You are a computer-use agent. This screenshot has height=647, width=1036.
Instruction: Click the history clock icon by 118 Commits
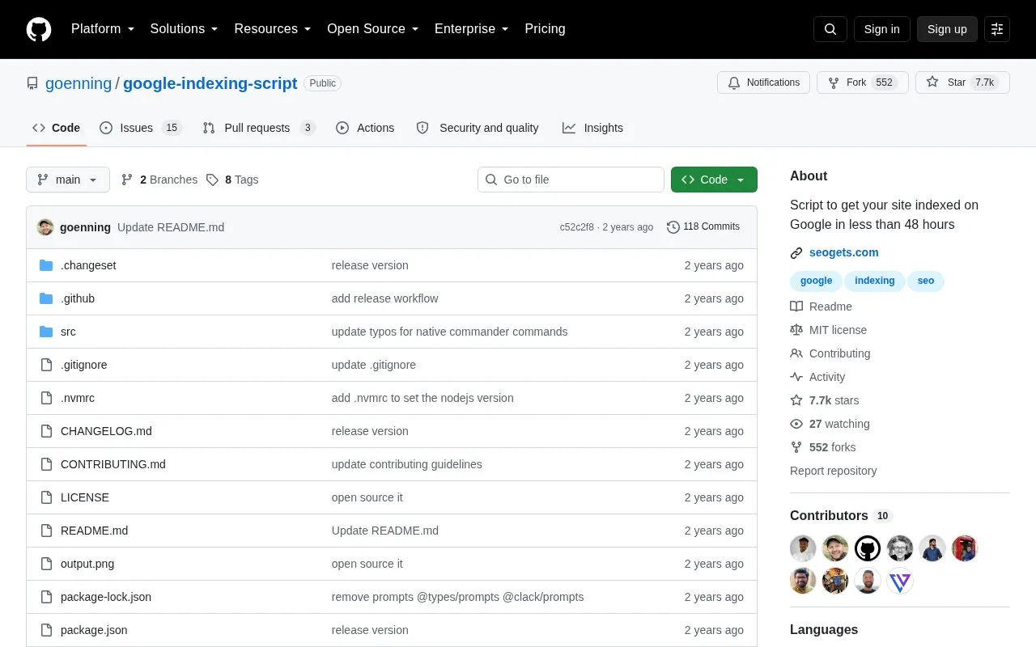coord(673,227)
